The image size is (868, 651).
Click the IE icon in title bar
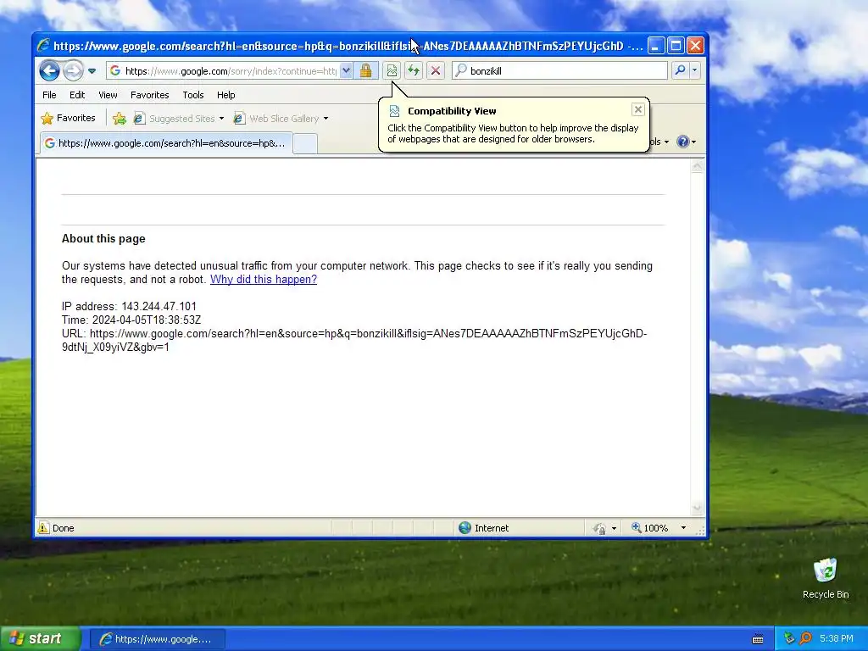coord(44,46)
